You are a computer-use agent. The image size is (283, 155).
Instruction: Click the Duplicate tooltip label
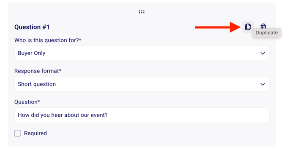tap(267, 32)
